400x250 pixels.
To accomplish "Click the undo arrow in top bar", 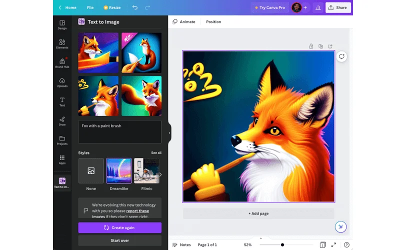I will [x=135, y=7].
